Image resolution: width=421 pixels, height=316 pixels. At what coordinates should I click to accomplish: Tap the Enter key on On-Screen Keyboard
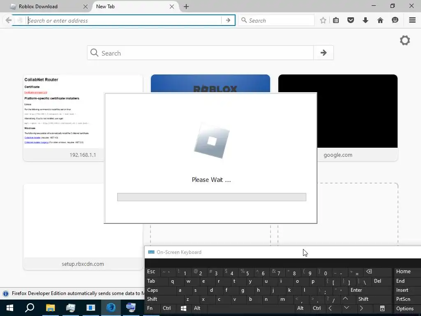pos(370,290)
